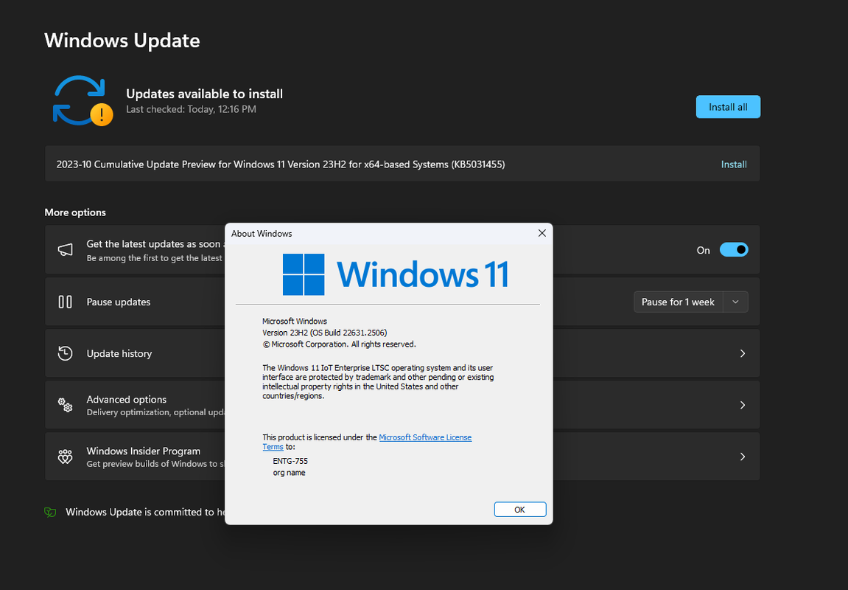Click the Windows Insider Program hearts icon
This screenshot has height=590, width=848.
[x=65, y=457]
